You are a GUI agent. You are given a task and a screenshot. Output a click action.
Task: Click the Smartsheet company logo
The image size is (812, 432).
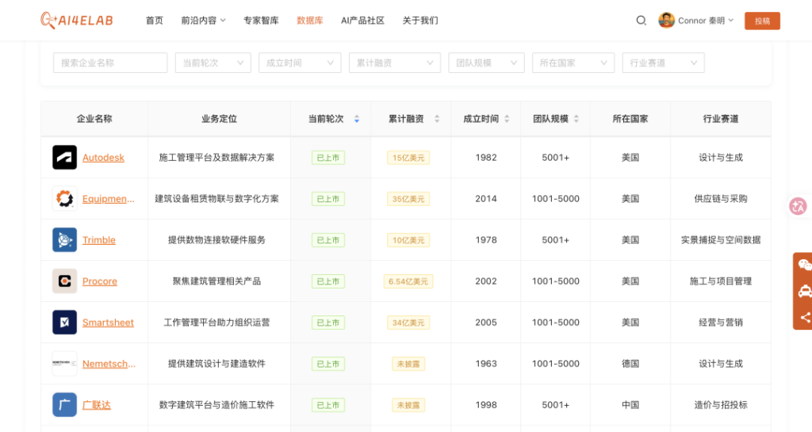[x=65, y=323]
